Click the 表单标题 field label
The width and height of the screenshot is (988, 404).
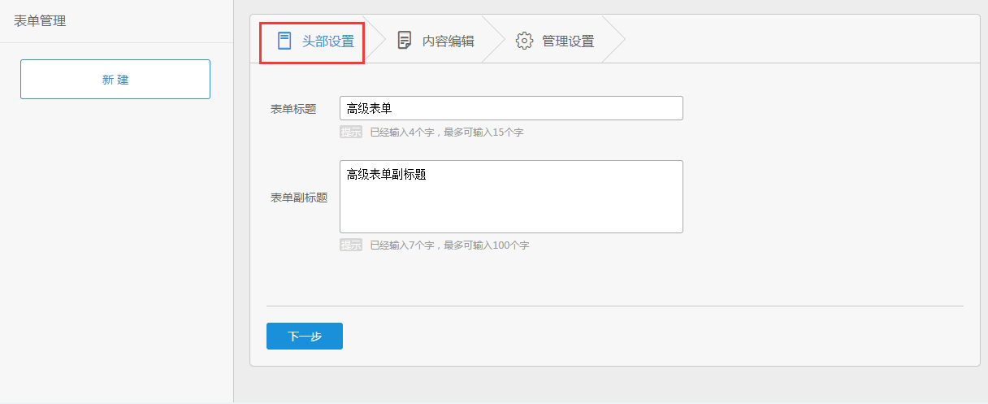coord(293,108)
